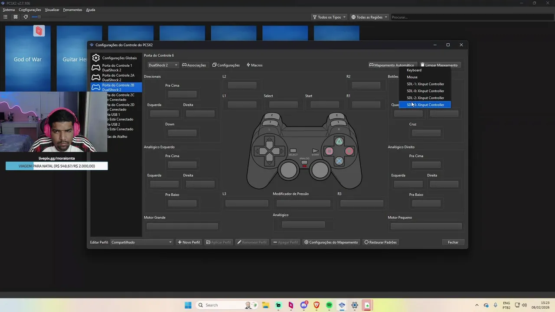Open Brave browser from the taskbar
Image resolution: width=555 pixels, height=312 pixels.
pyautogui.click(x=316, y=305)
